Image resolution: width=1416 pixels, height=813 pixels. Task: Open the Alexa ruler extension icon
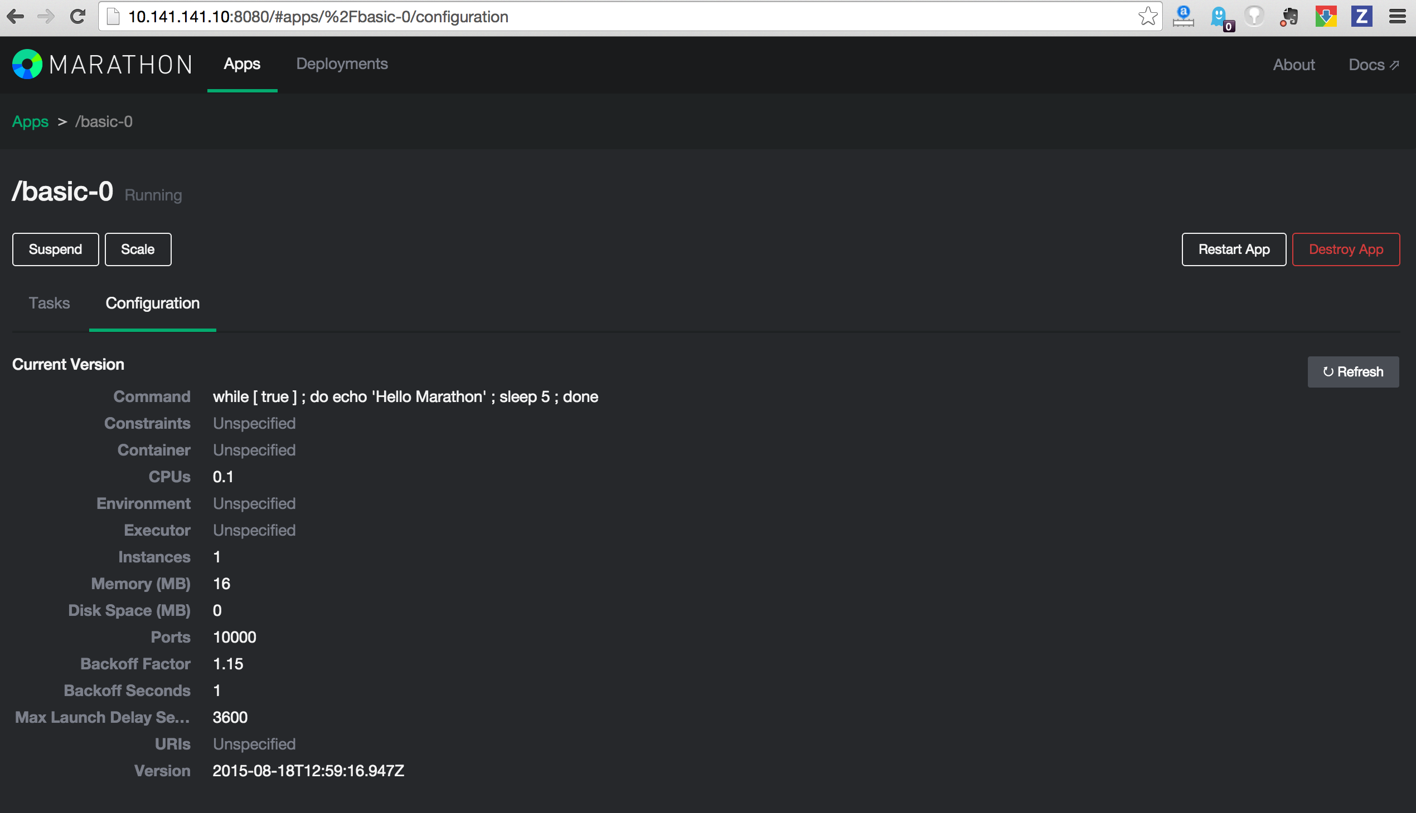1184,16
